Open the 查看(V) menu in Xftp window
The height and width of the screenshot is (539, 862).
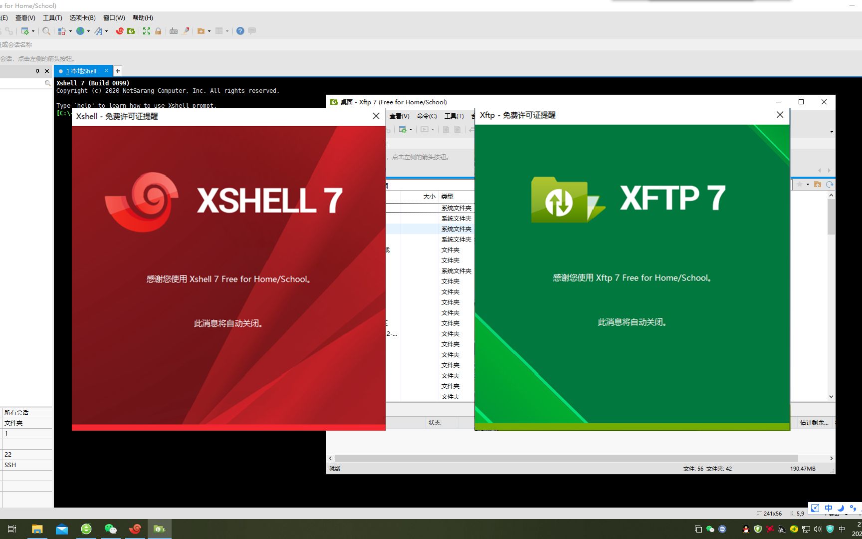coord(400,116)
